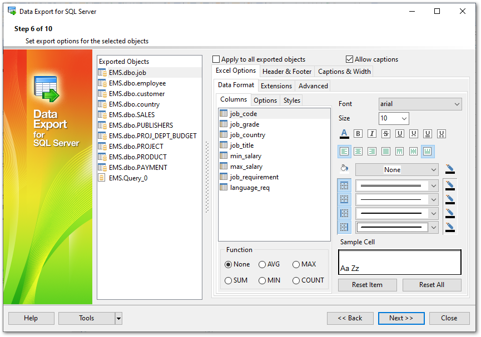481x337 pixels.
Task: Set vertical alignment to bottom
Action: [428, 152]
